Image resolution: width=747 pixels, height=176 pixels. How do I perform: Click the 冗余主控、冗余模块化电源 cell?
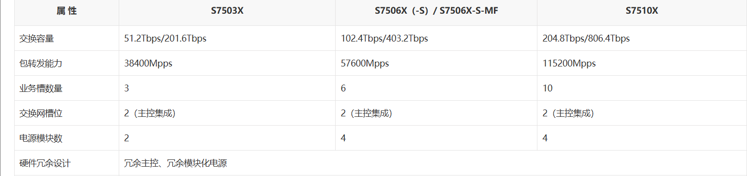(x=175, y=163)
